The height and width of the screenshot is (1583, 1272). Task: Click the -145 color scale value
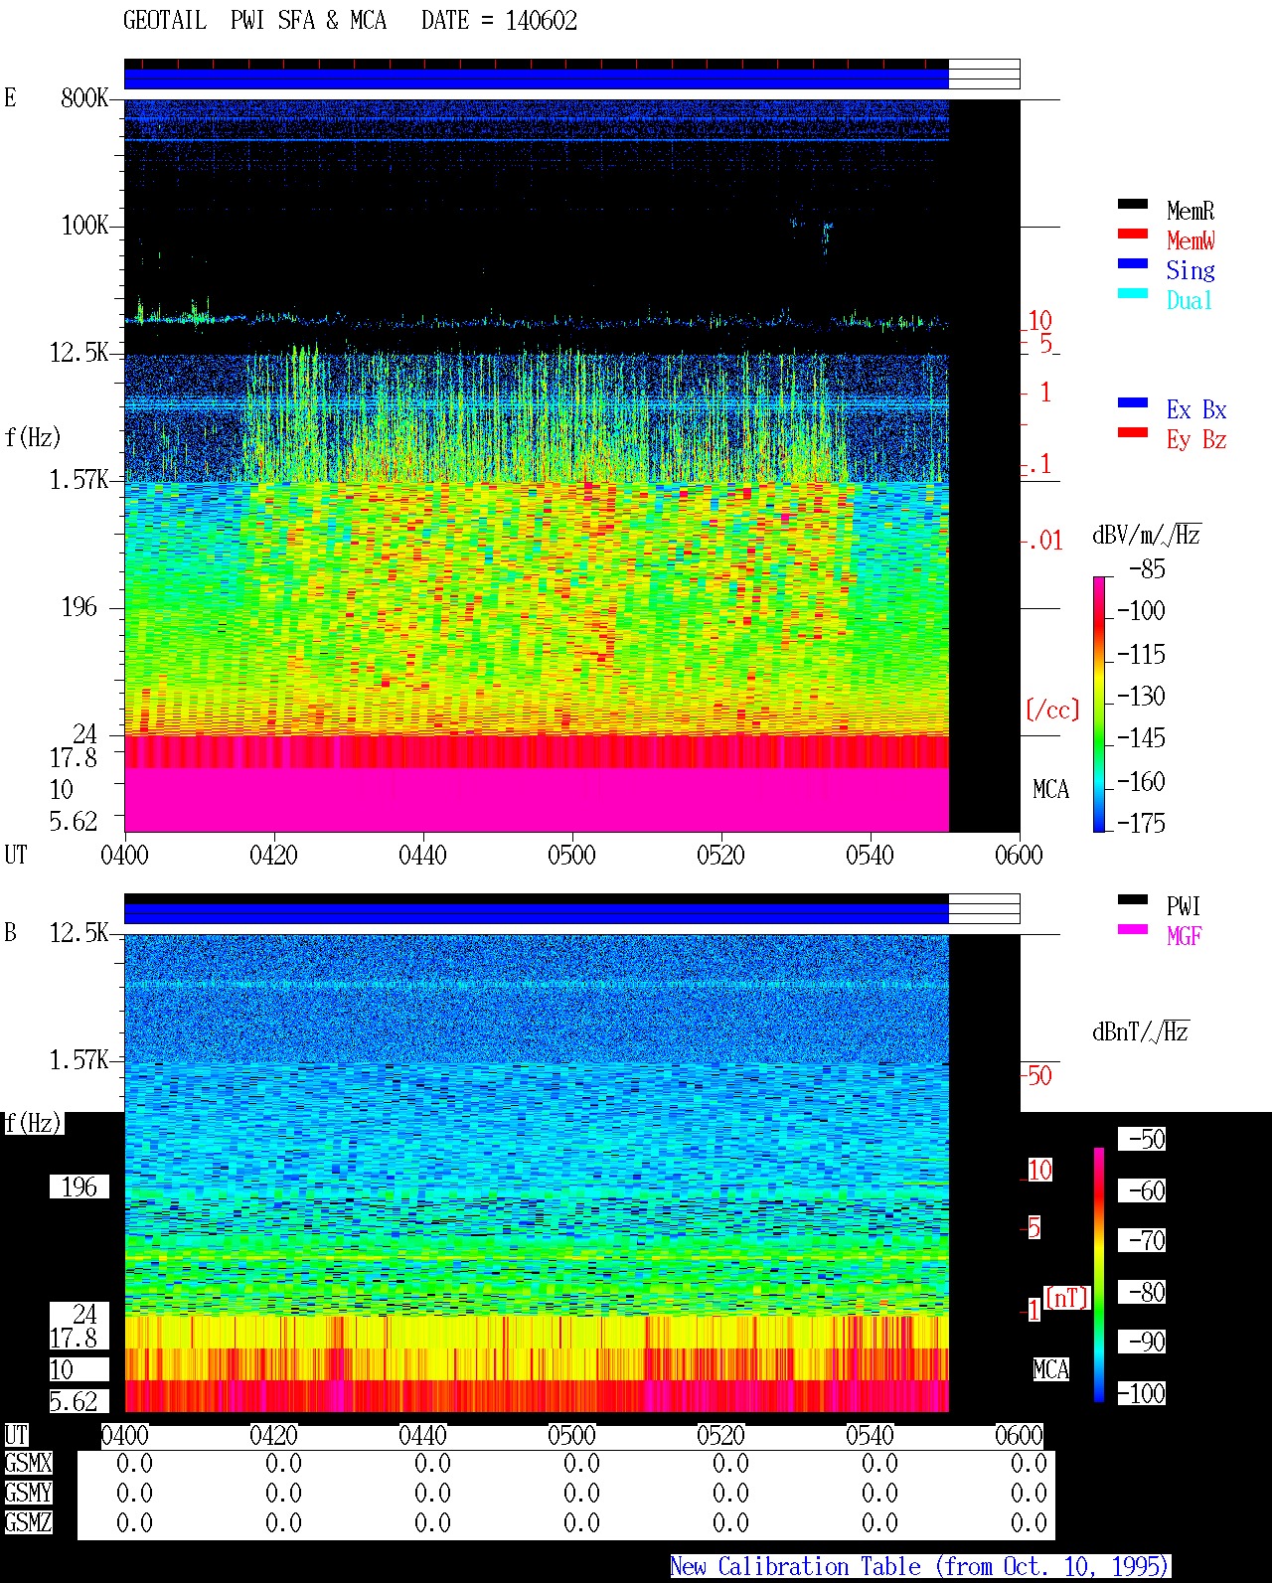coord(1141,738)
